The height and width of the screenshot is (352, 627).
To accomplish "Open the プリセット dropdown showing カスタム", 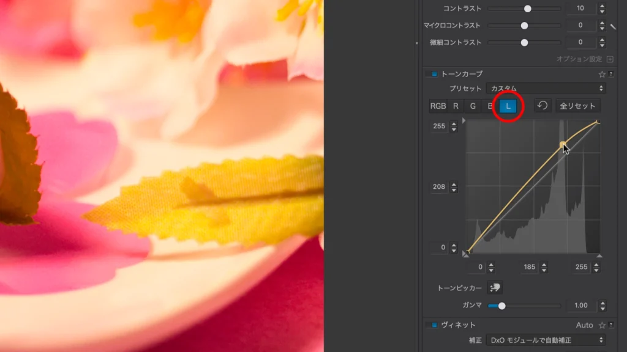I will click(x=545, y=89).
